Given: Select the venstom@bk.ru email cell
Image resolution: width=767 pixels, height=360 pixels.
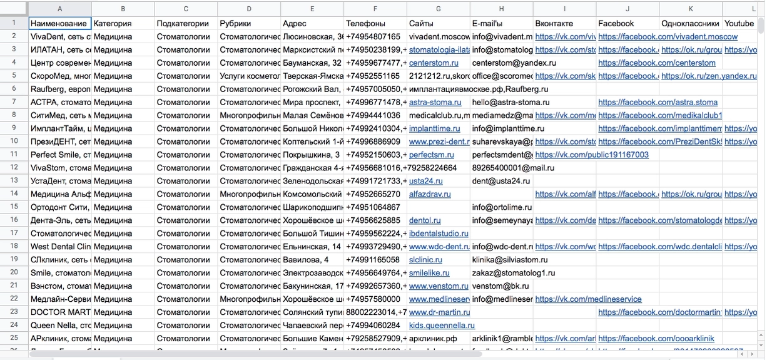Looking at the screenshot, I should tap(502, 286).
